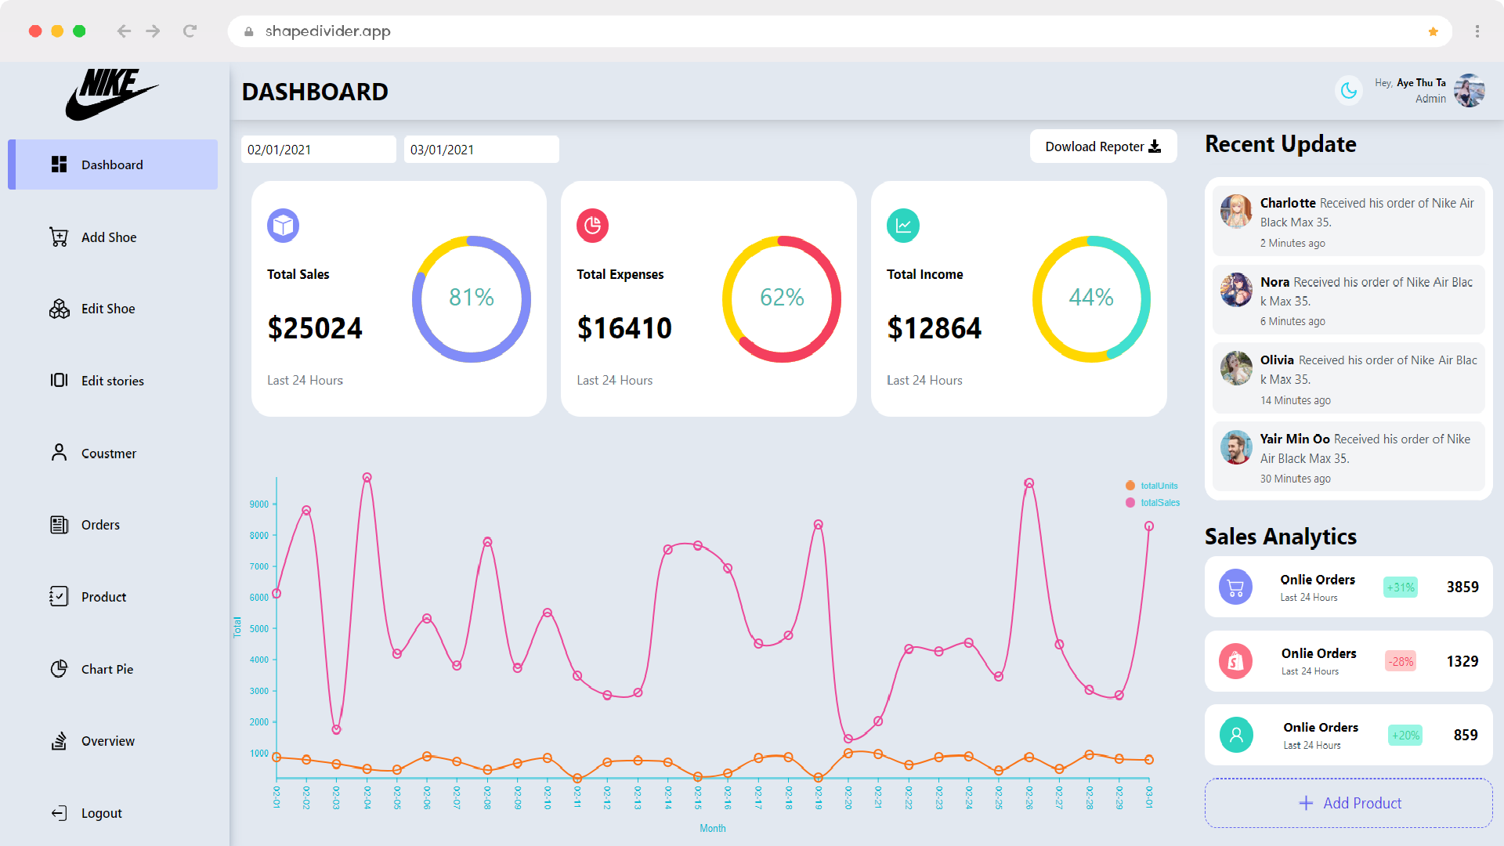Open the start date picker showing 02/01/2021
The height and width of the screenshot is (846, 1504).
tap(318, 149)
